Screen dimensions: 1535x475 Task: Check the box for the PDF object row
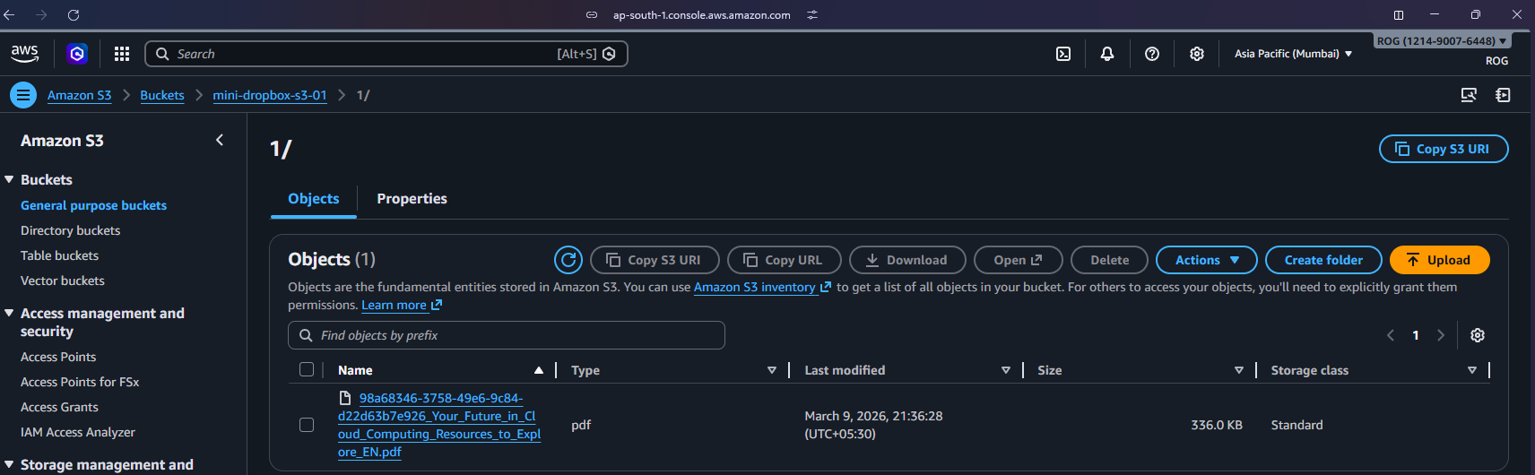pyautogui.click(x=307, y=425)
